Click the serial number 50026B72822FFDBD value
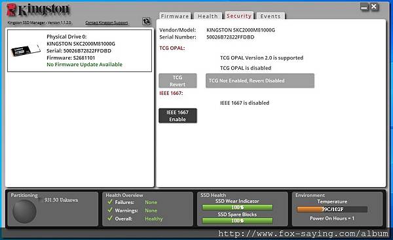Image resolution: width=393 pixels, height=240 pixels. pos(230,37)
